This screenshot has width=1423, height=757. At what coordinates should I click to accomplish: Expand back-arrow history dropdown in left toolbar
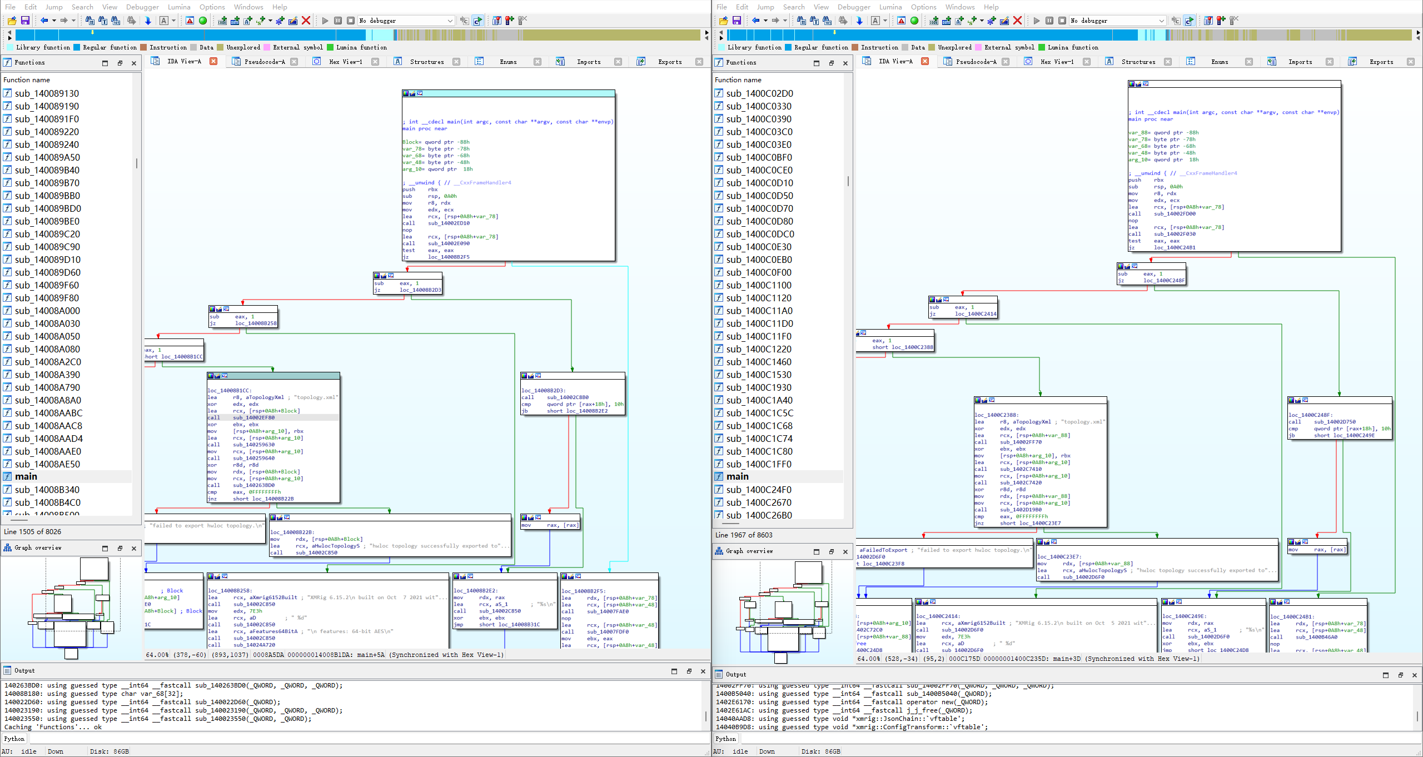coord(54,21)
